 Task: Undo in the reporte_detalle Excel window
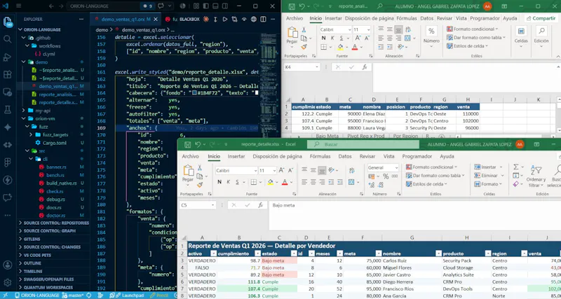pos(198,145)
